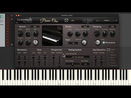Click the disk streaming icon beside 400
The height and width of the screenshot is (98, 131).
tap(66, 20)
